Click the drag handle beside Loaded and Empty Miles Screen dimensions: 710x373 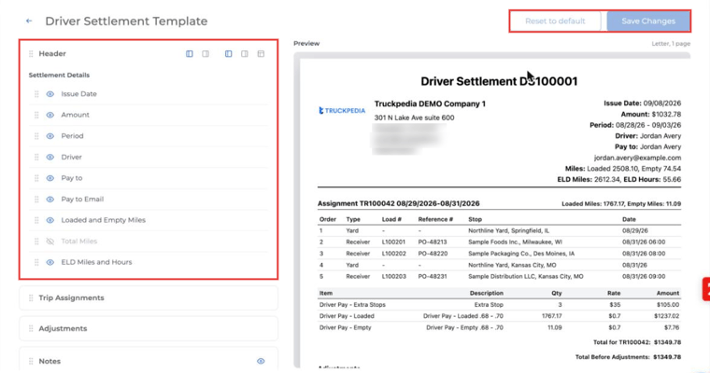click(36, 220)
